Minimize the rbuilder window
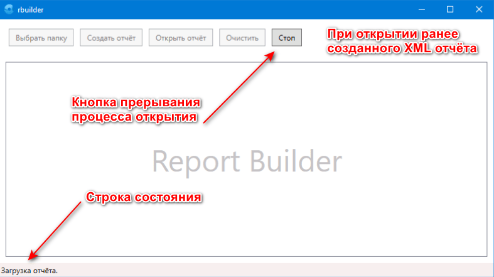Screen dimensions: 494x277 click(x=421, y=9)
